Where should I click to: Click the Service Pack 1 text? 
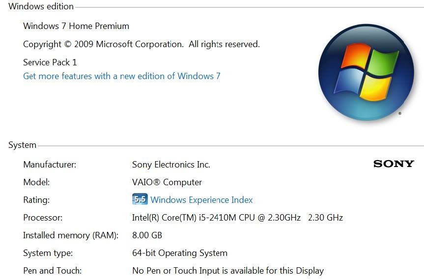50,62
